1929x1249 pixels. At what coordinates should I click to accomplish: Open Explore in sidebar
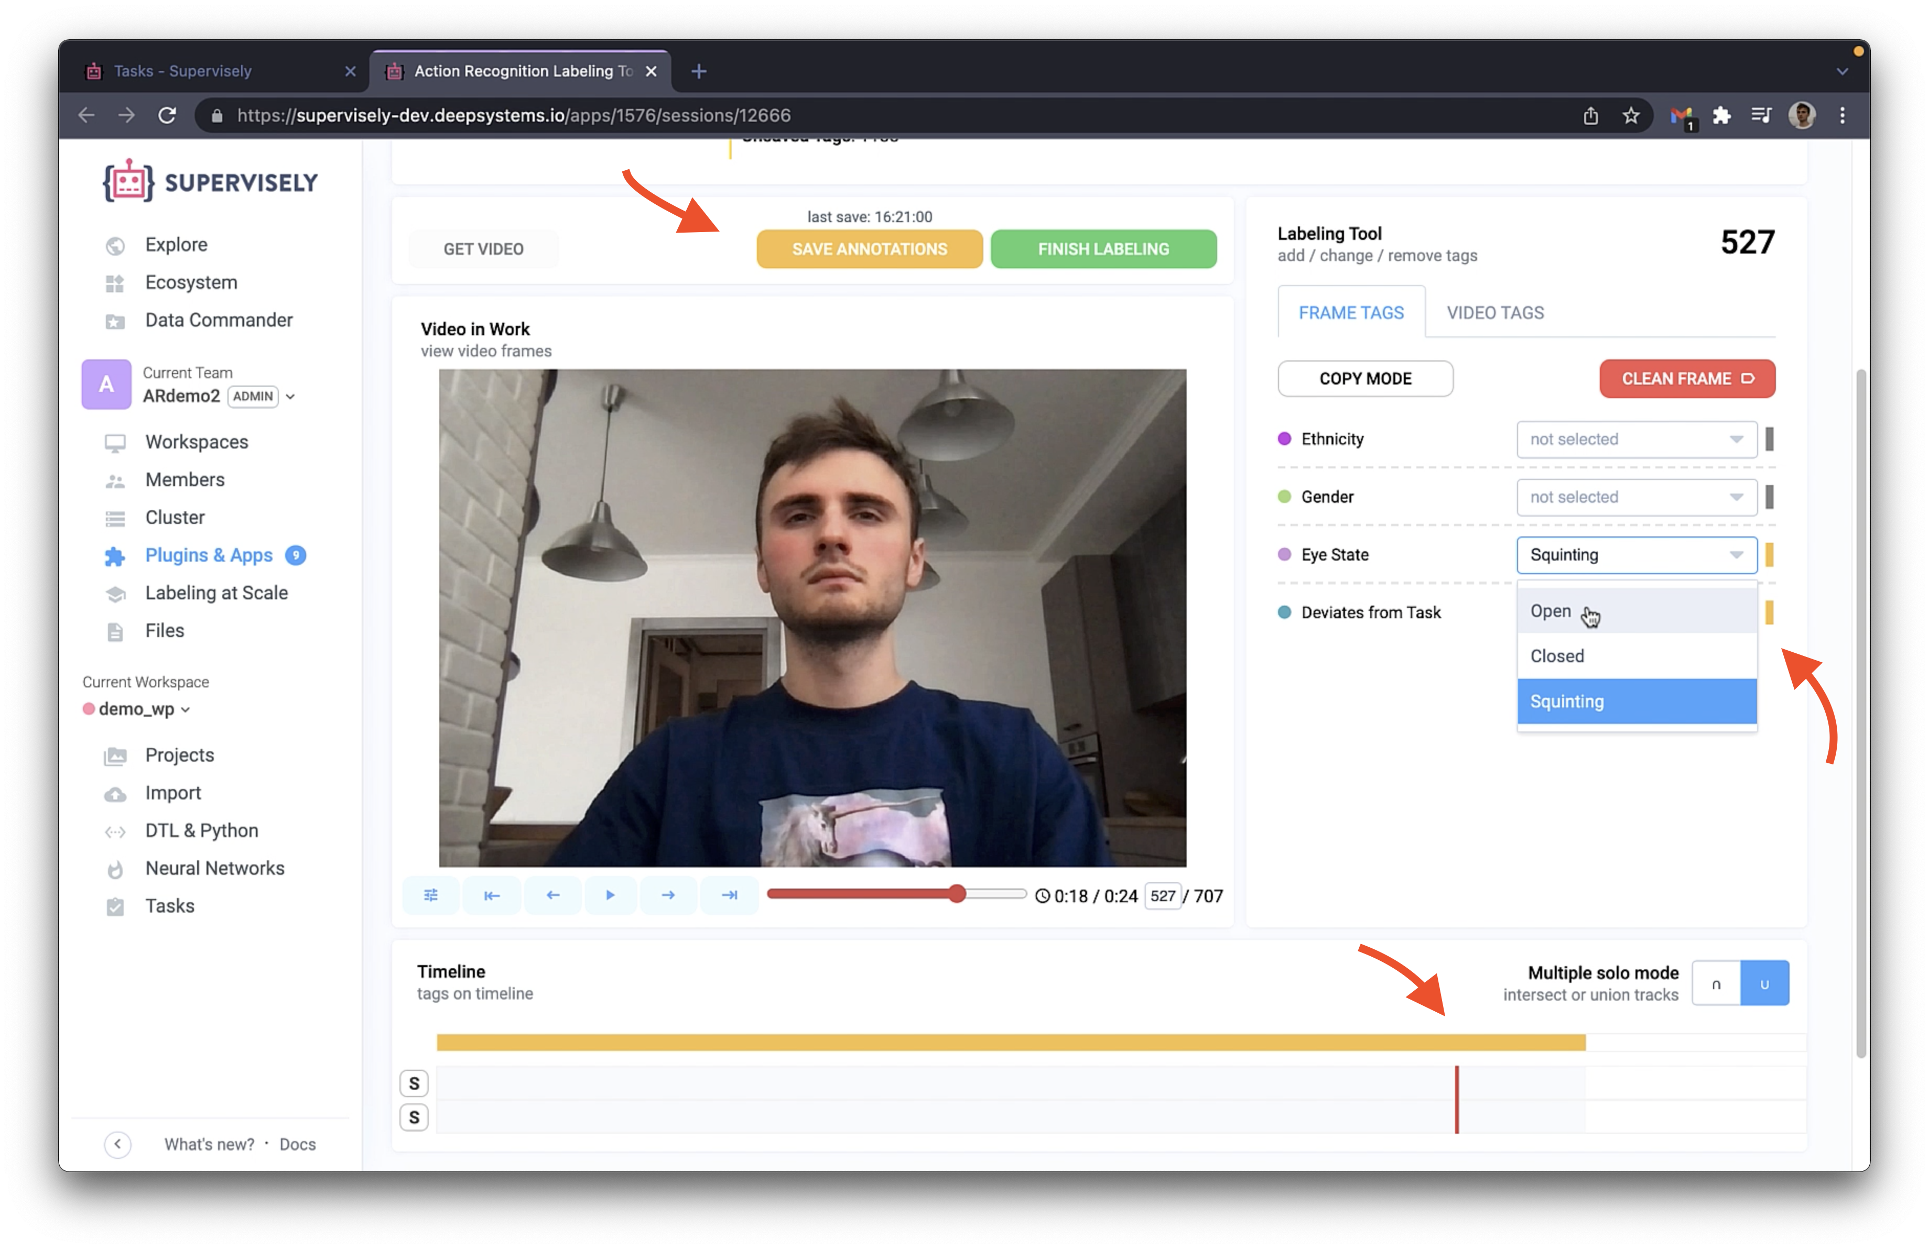176,245
